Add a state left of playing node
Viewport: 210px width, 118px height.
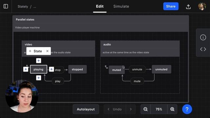(26, 69)
